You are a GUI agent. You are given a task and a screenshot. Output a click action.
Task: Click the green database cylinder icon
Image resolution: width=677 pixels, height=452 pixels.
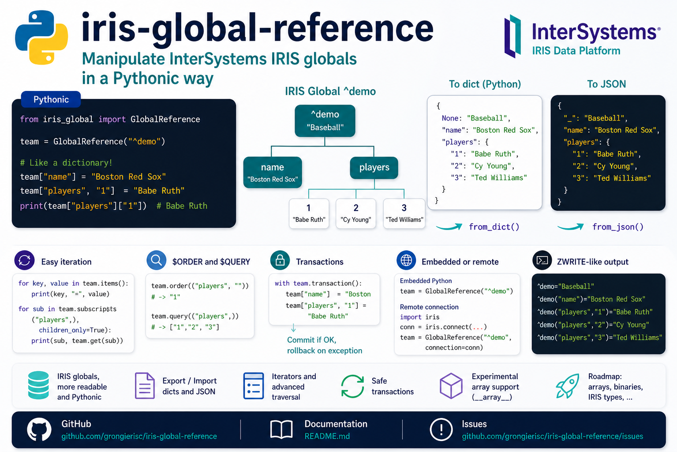(x=38, y=385)
